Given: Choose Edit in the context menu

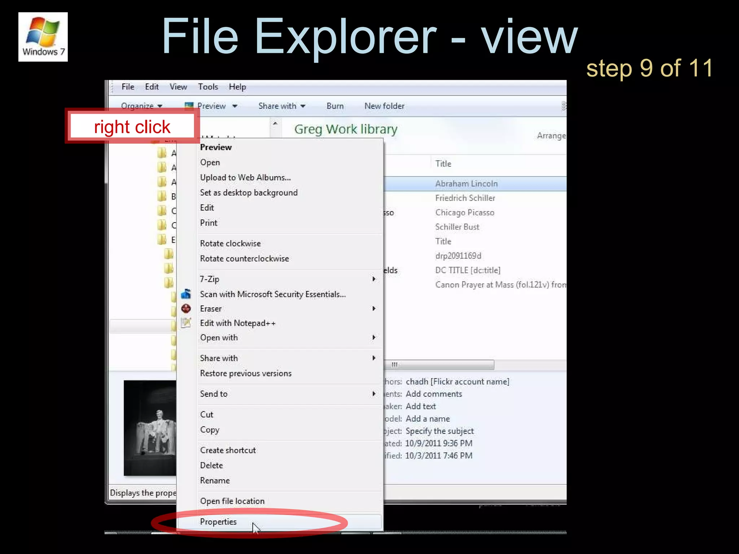Looking at the screenshot, I should point(207,208).
